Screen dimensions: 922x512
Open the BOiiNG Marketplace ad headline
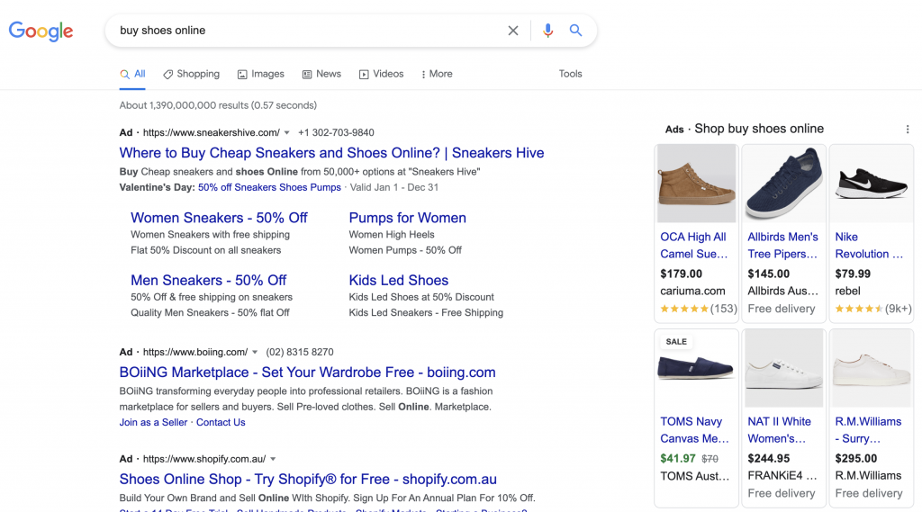click(x=308, y=373)
